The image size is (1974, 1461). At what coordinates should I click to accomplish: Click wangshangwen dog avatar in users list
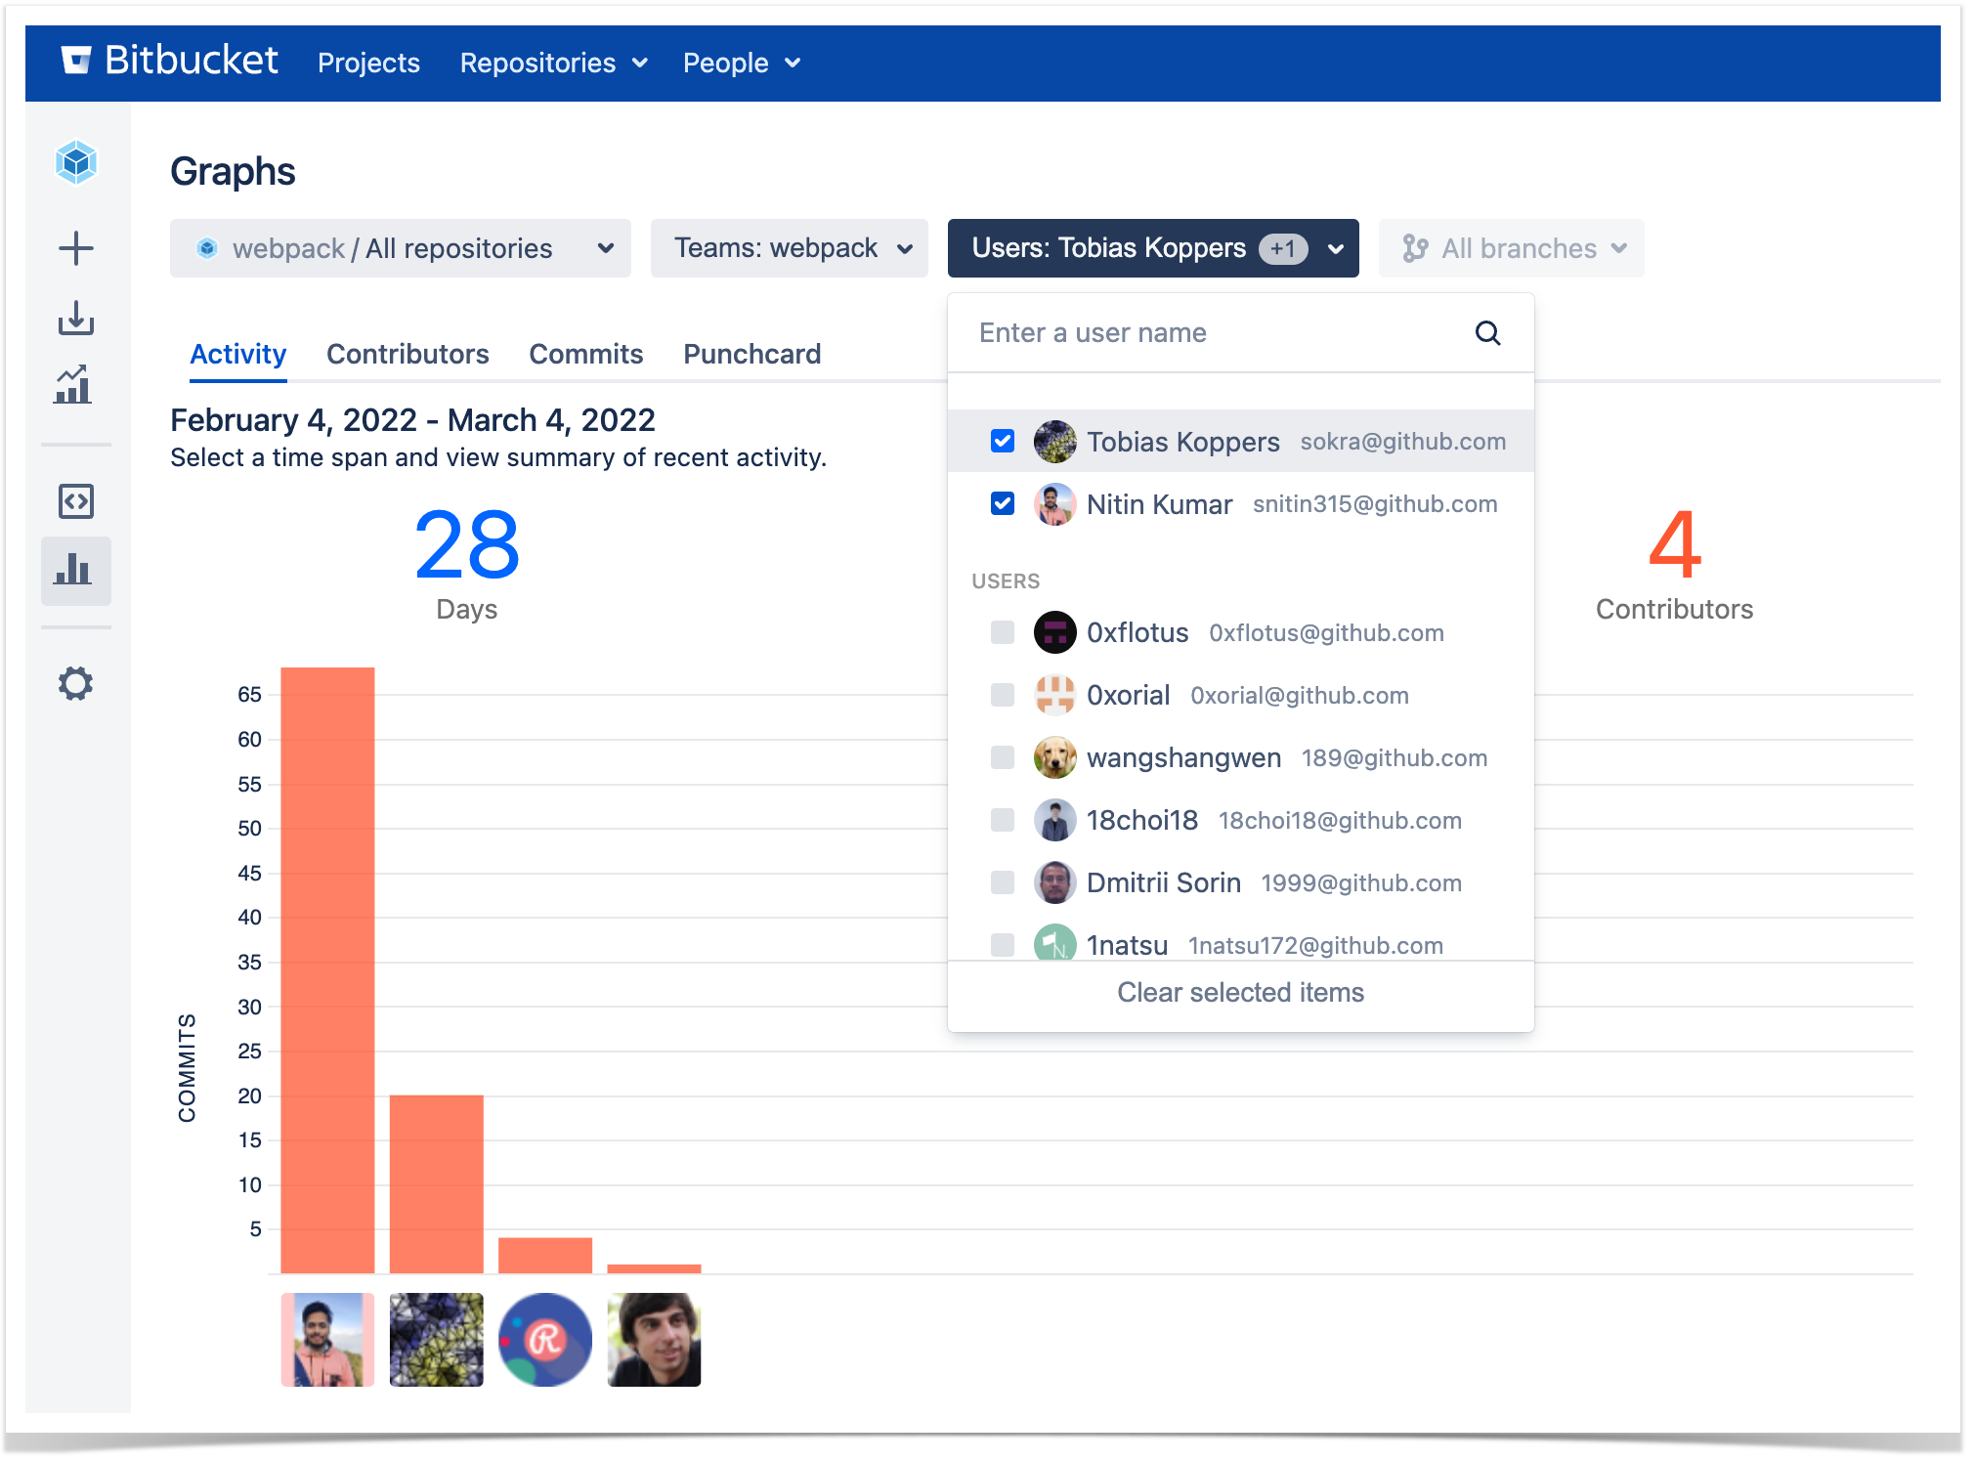point(1055,757)
